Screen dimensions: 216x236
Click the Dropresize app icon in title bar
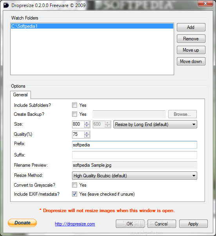[x=6, y=5]
